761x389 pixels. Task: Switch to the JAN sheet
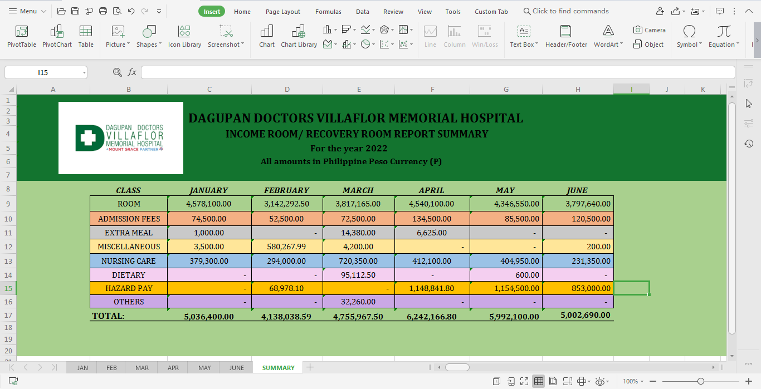82,367
